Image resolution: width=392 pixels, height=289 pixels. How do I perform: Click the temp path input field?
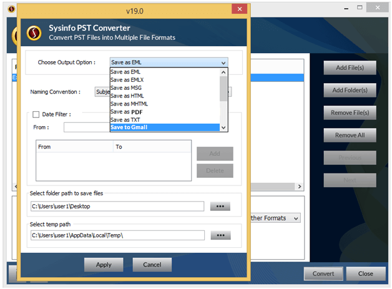pos(117,235)
